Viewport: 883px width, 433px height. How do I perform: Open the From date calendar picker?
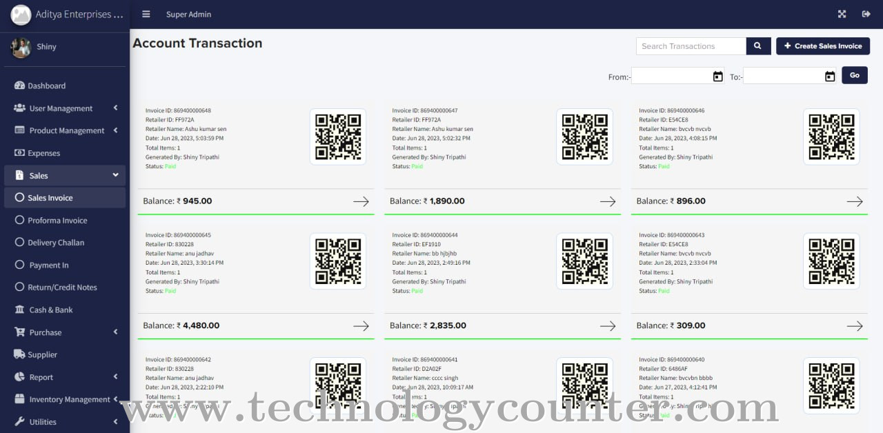point(717,77)
